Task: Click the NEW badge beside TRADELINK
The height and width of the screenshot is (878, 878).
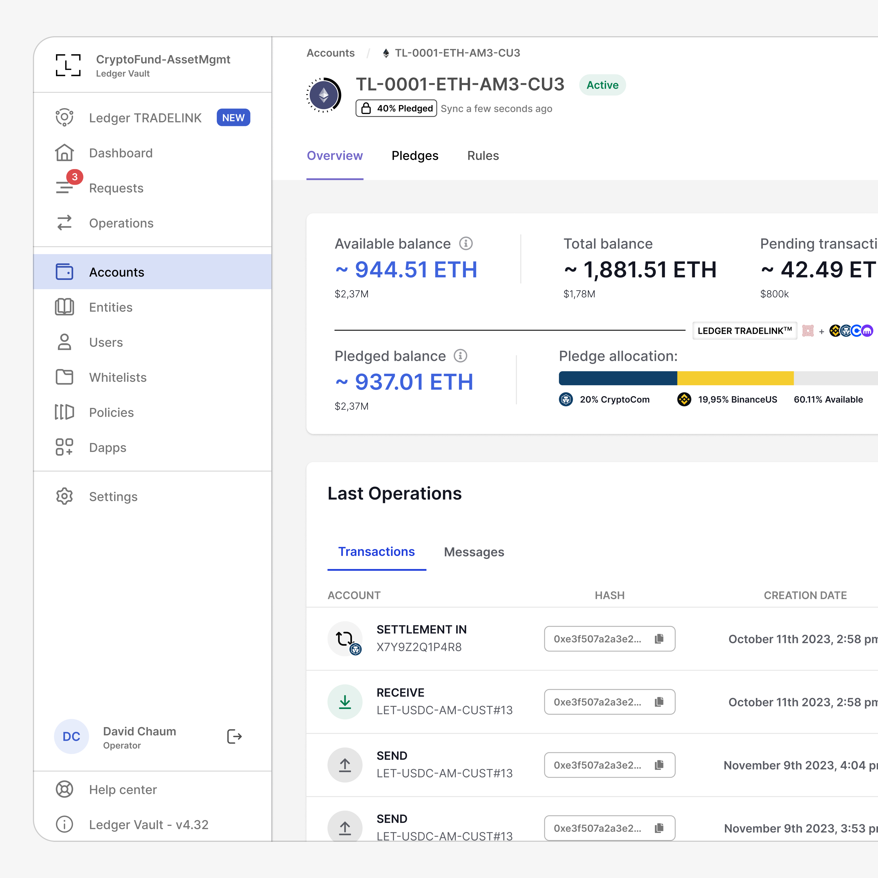Action: pos(233,118)
